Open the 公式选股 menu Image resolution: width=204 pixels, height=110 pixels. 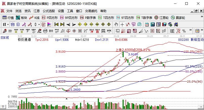(x=49, y=11)
